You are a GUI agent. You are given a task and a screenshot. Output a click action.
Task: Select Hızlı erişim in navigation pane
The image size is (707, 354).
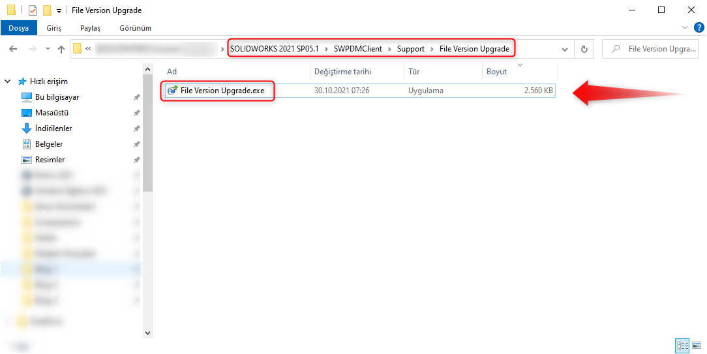(x=49, y=81)
